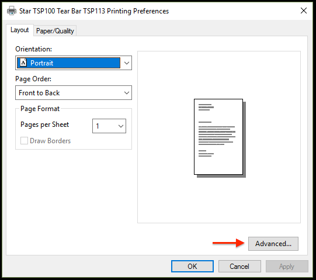
Task: Click the Cancel button
Action: pyautogui.click(x=239, y=267)
